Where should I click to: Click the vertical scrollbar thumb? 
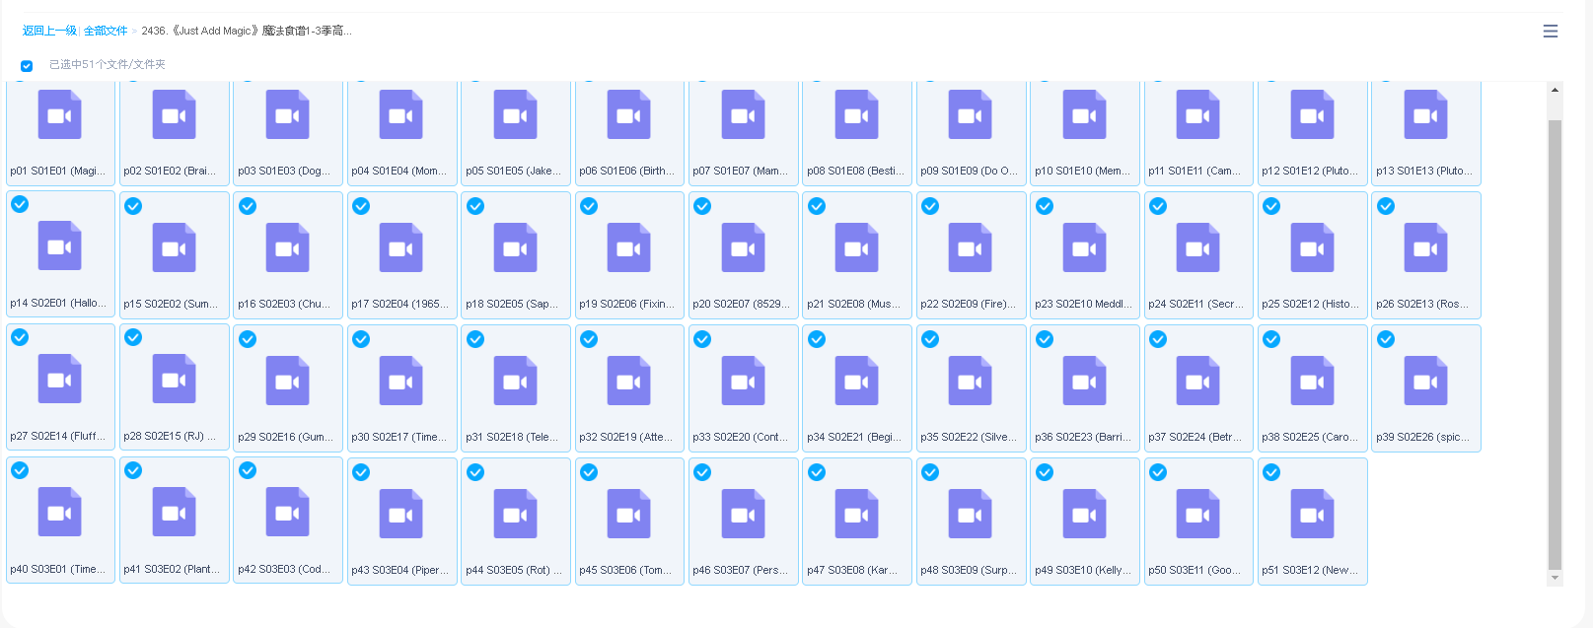pyautogui.click(x=1555, y=345)
